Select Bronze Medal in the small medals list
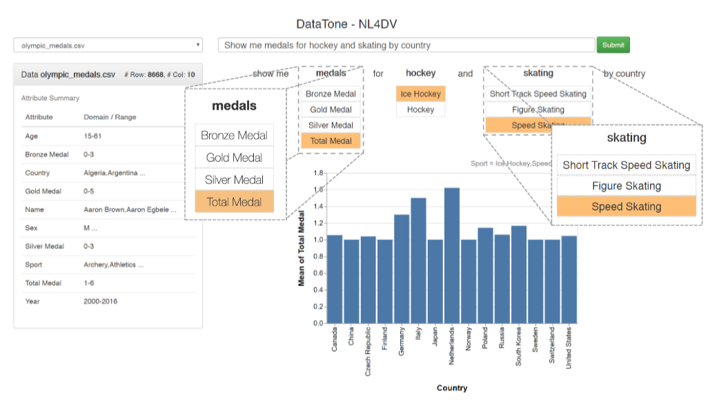The width and height of the screenshot is (719, 408). 331,94
